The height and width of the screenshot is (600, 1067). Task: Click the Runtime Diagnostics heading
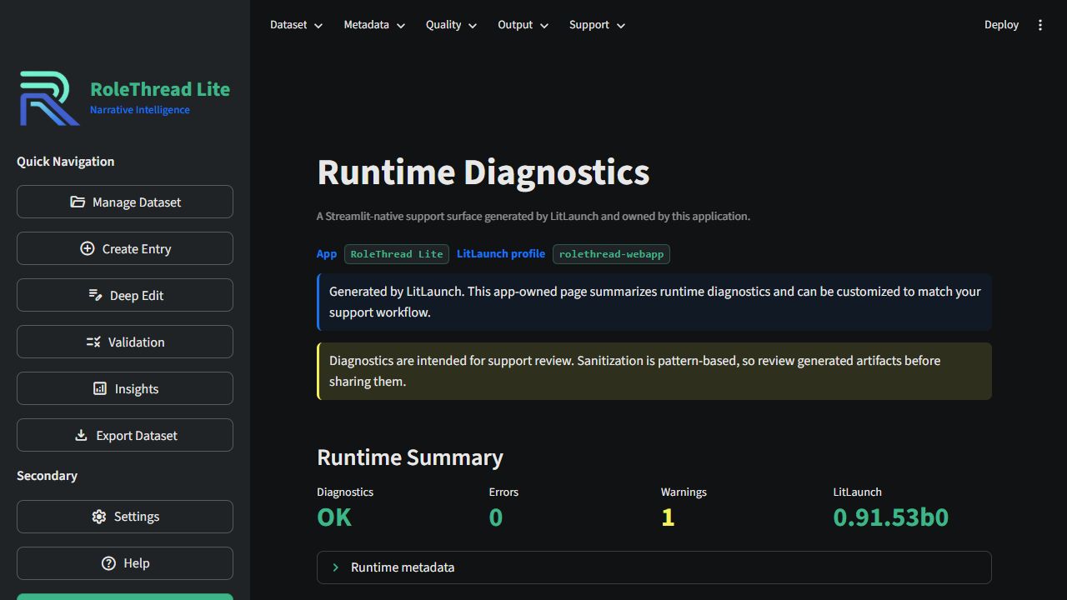pyautogui.click(x=483, y=172)
